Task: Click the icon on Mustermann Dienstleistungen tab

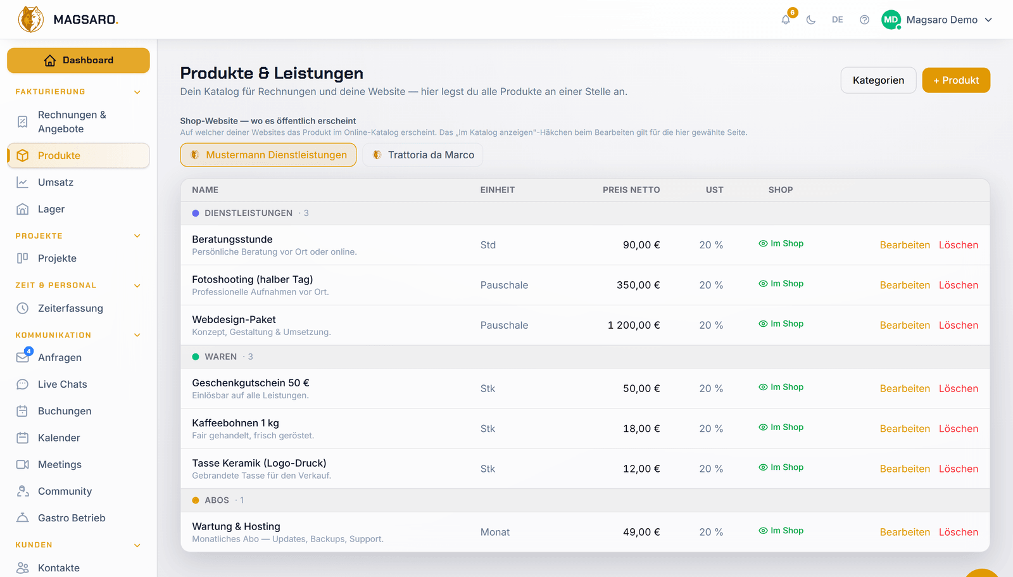Action: pyautogui.click(x=195, y=155)
